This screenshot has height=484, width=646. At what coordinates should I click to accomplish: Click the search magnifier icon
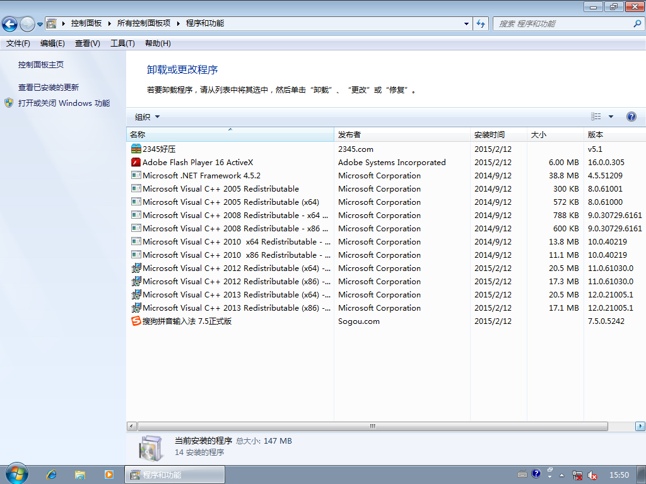pyautogui.click(x=637, y=24)
